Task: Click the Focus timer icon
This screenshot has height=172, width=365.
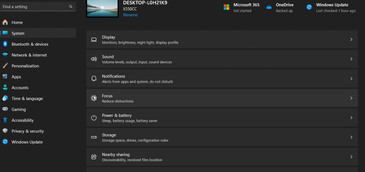Action: (x=94, y=98)
